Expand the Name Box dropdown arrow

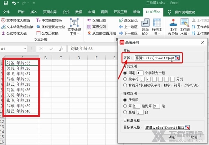click(25, 49)
